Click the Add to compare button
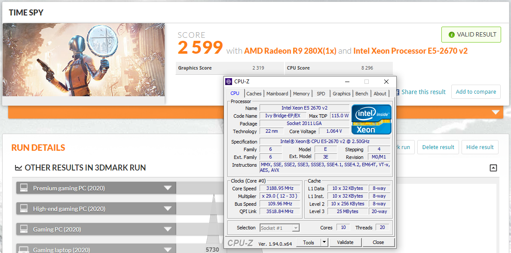This screenshot has width=511, height=253. click(x=476, y=91)
